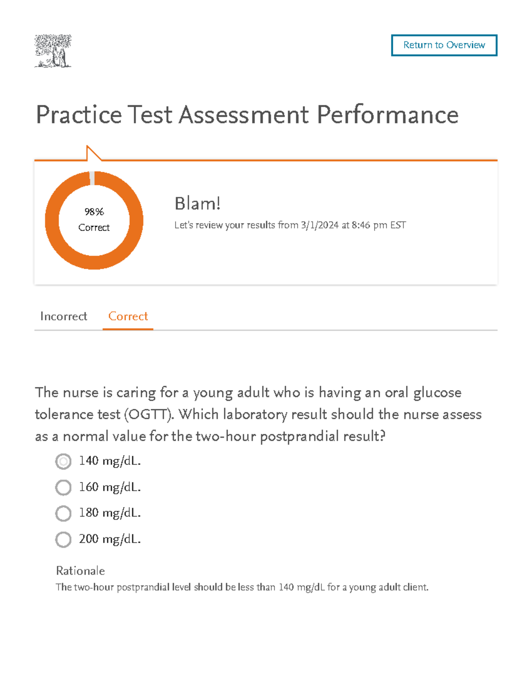Click the Practice Test Assessment Performance heading
The width and height of the screenshot is (532, 688).
pos(247,115)
